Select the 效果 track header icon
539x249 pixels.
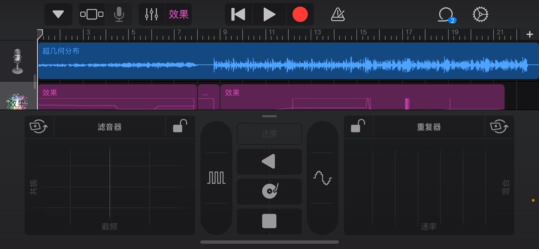point(17,101)
